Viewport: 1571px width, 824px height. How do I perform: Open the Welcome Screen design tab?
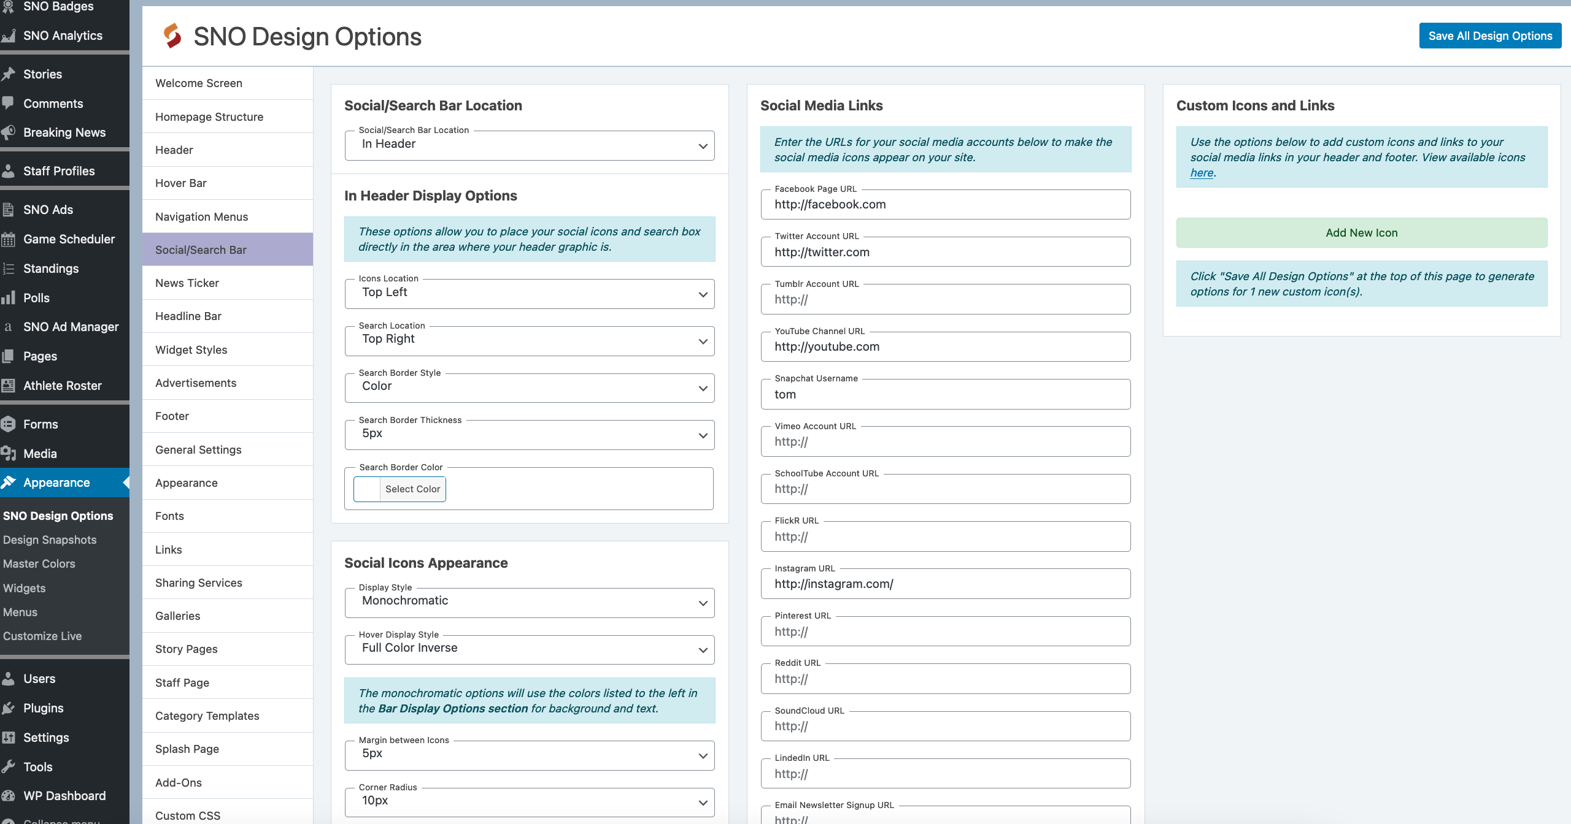coord(228,83)
